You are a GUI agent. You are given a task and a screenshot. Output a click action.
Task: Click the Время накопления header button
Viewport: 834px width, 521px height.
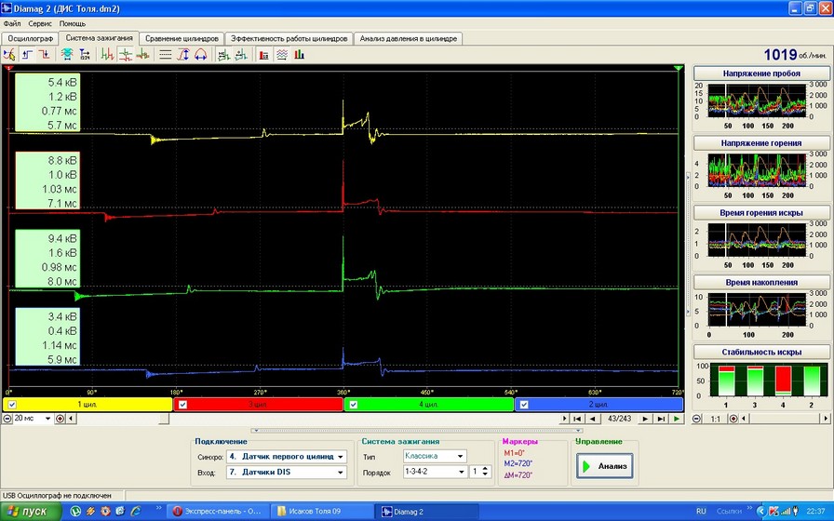coord(761,282)
